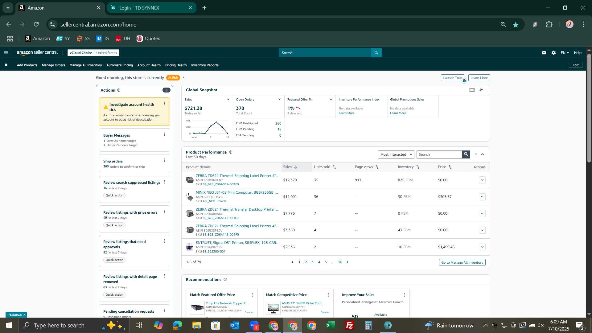The image size is (592, 333).
Task: Open Account Health nav item
Action: pyautogui.click(x=149, y=65)
